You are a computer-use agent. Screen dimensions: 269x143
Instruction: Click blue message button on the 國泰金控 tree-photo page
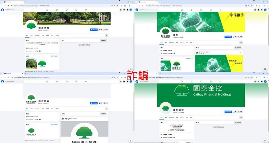(94, 30)
